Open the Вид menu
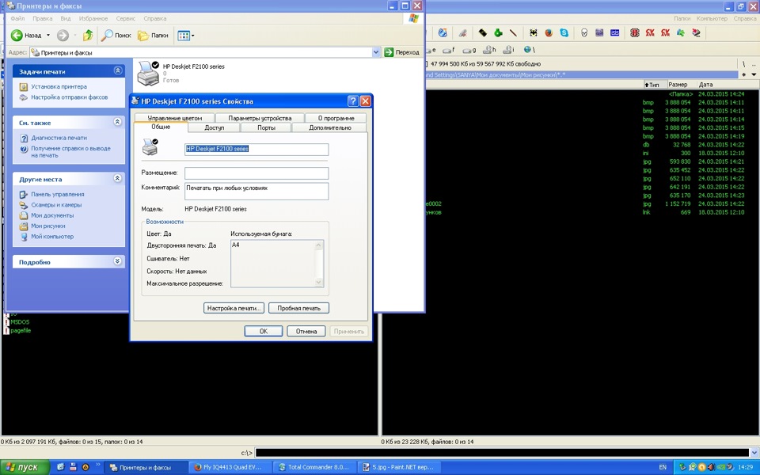Screen dimensions: 760x475 (66, 18)
